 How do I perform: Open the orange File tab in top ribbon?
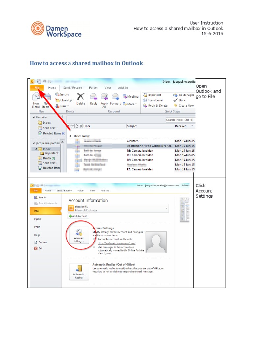37,88
